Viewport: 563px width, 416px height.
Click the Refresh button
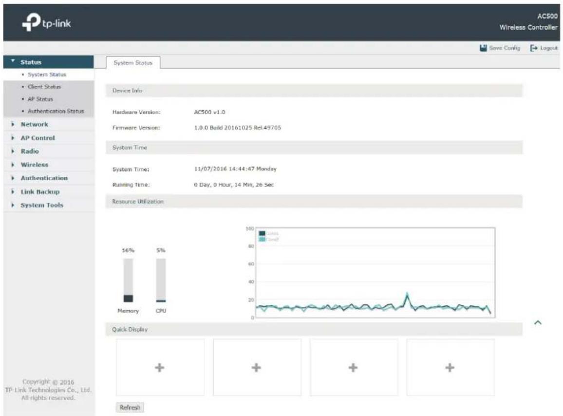[130, 407]
